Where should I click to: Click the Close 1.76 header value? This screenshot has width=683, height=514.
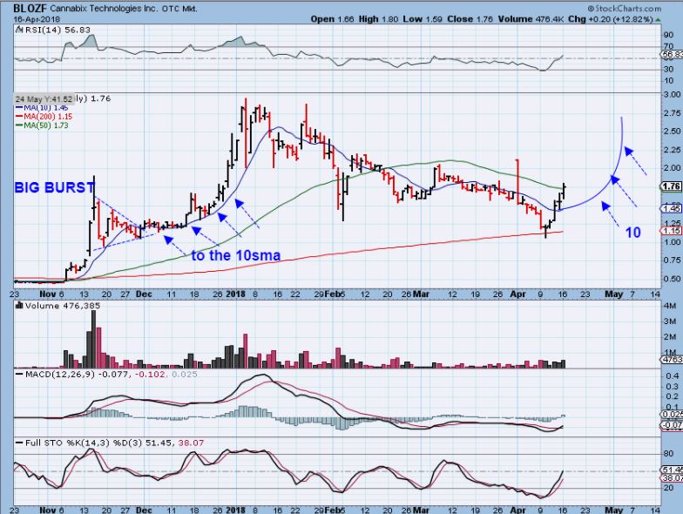(469, 19)
